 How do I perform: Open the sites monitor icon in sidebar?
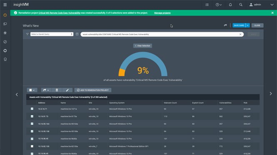(x=5, y=24)
